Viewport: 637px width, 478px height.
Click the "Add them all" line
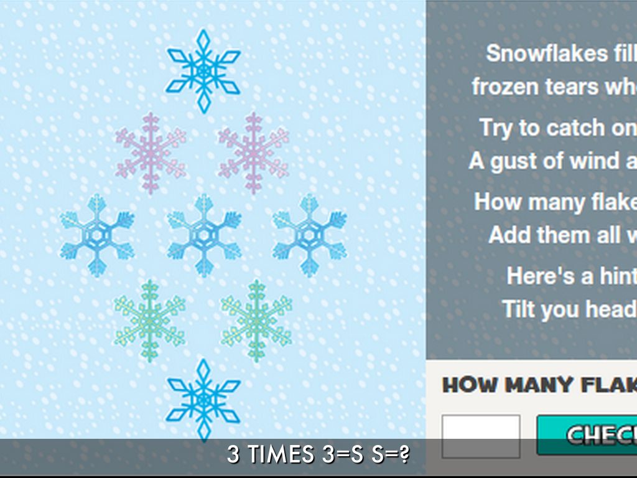tap(562, 235)
